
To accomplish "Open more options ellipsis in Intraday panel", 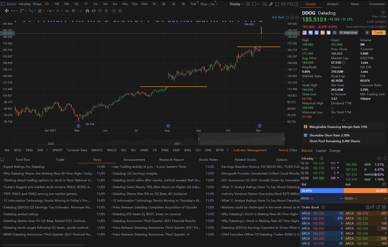I will [379, 158].
